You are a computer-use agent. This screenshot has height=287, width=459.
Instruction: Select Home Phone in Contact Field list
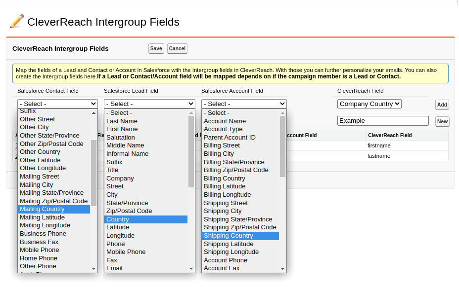[x=54, y=258]
